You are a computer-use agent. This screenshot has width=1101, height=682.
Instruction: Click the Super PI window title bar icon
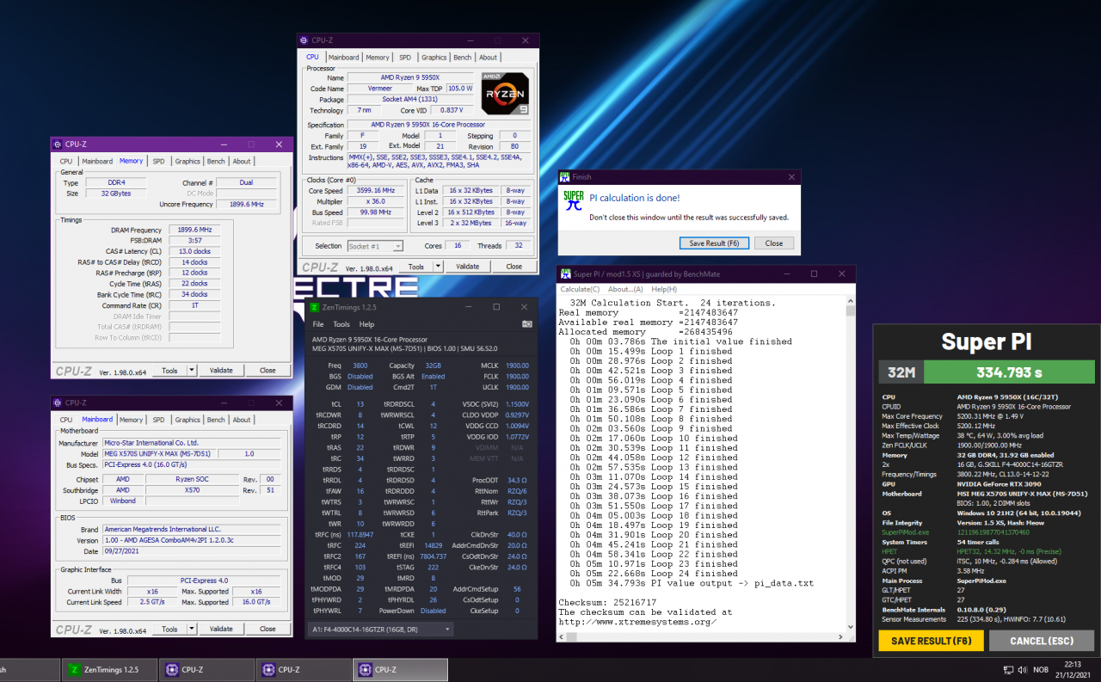566,273
